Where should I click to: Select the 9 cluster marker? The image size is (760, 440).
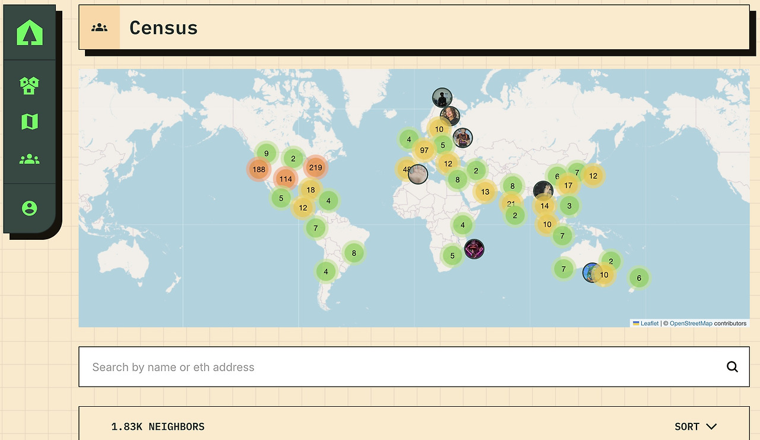coord(267,153)
